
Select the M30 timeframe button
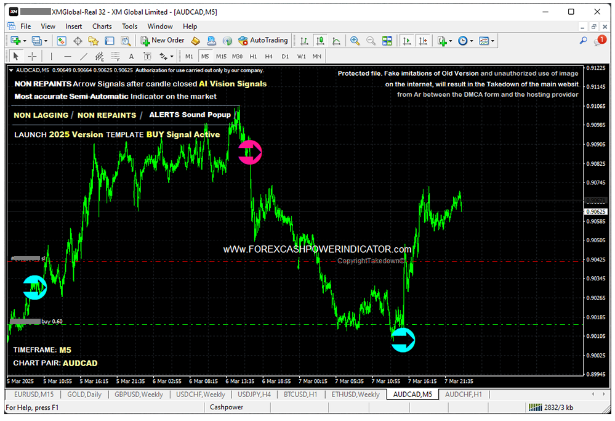click(x=237, y=56)
